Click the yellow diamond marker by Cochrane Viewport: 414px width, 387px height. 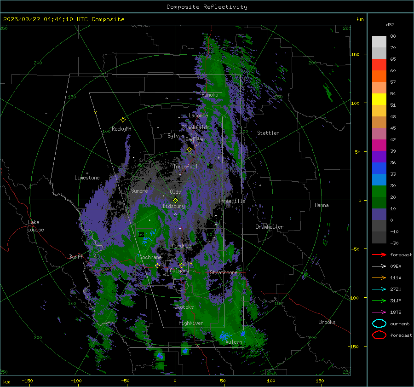(157, 266)
